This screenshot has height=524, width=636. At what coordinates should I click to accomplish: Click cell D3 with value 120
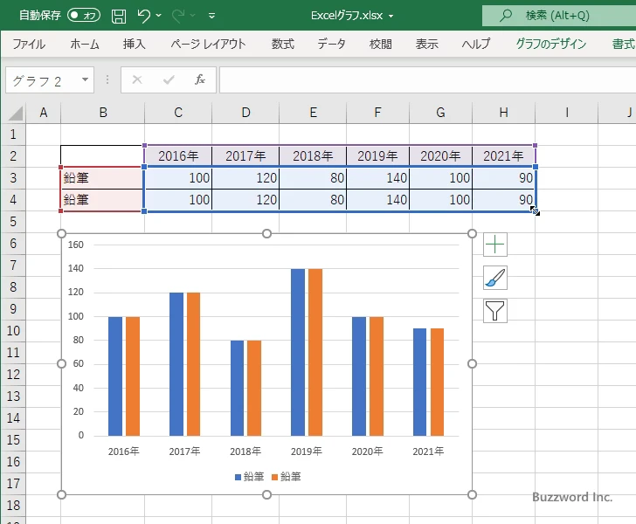click(245, 178)
